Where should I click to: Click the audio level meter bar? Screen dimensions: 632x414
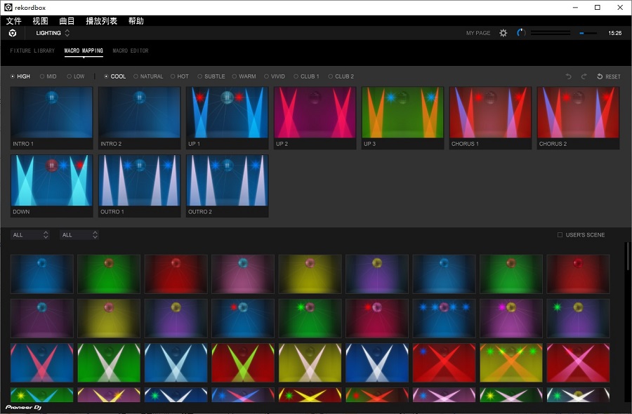550,33
